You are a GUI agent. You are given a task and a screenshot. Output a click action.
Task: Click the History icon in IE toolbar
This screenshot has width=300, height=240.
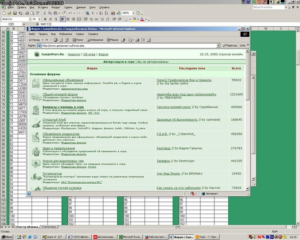coord(123,40)
